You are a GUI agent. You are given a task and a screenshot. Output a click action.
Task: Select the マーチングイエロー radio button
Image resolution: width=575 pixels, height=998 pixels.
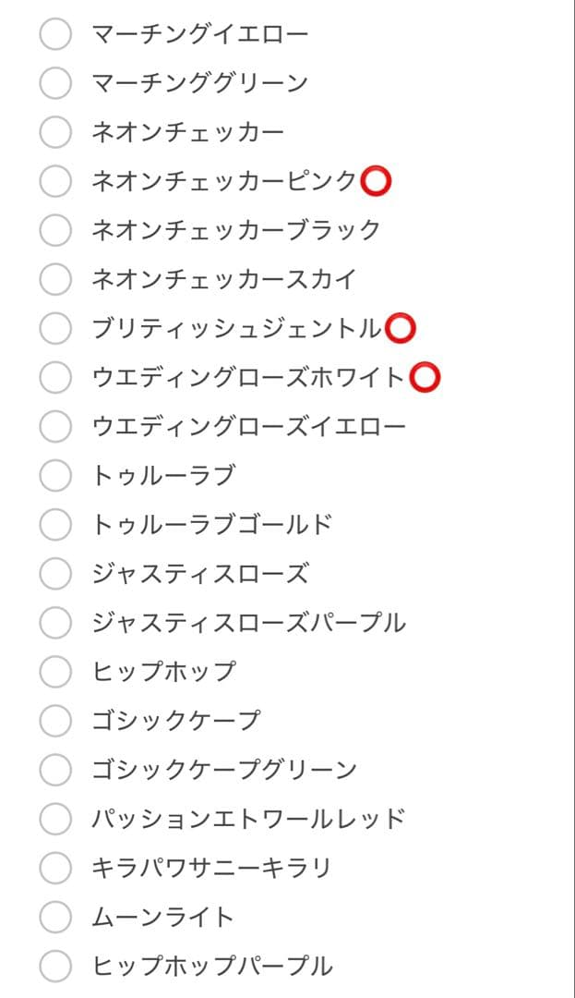coord(54,31)
